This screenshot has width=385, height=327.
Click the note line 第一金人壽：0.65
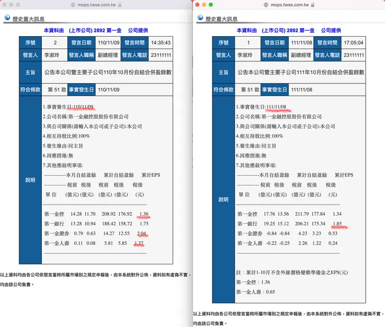pos(256,292)
